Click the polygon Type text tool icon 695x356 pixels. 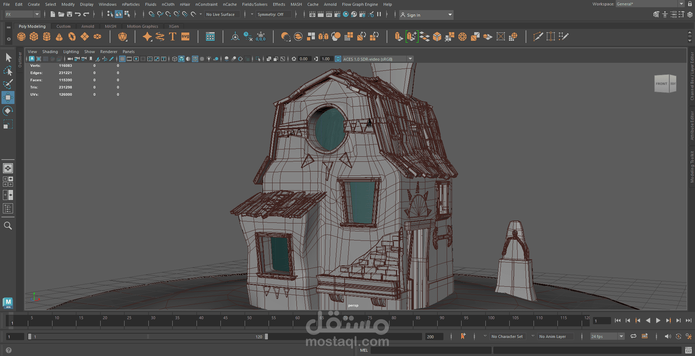[173, 36]
